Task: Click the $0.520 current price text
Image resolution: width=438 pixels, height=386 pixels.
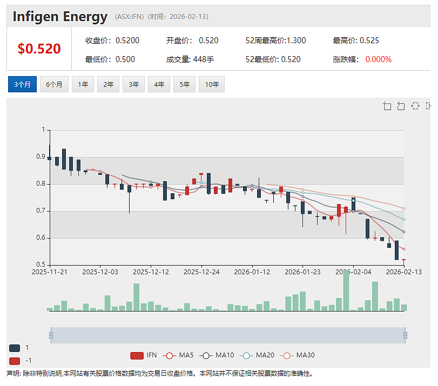Action: (x=39, y=49)
